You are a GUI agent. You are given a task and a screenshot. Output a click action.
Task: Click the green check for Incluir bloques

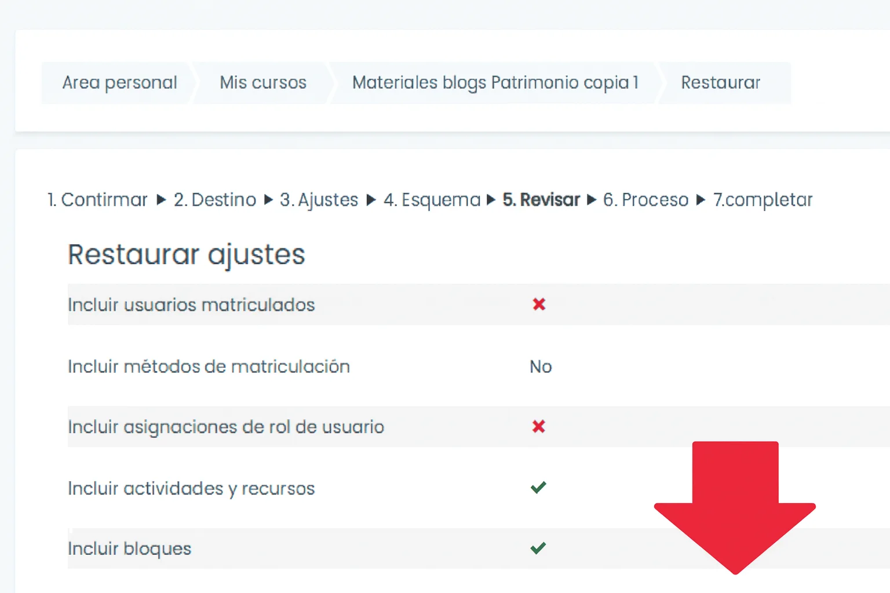(x=539, y=548)
